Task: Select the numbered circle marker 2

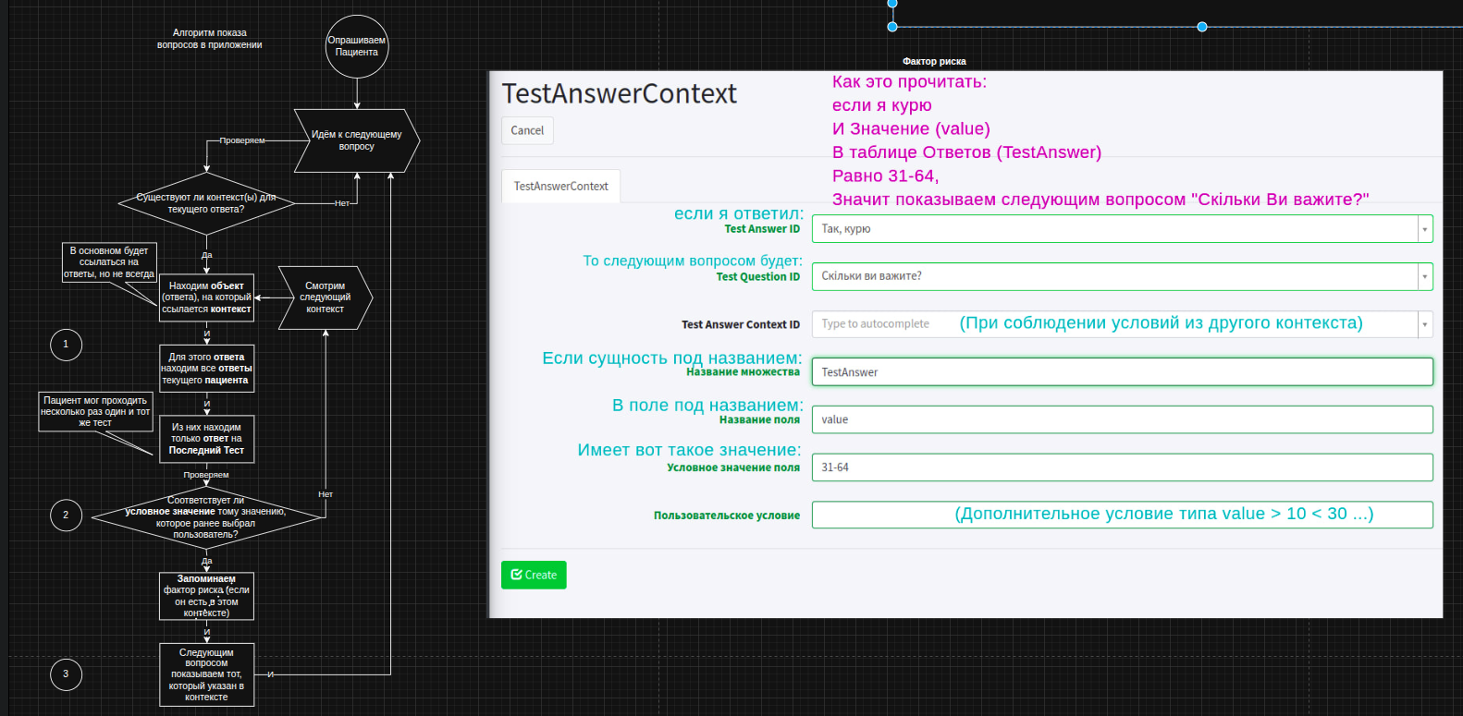Action: pyautogui.click(x=66, y=516)
